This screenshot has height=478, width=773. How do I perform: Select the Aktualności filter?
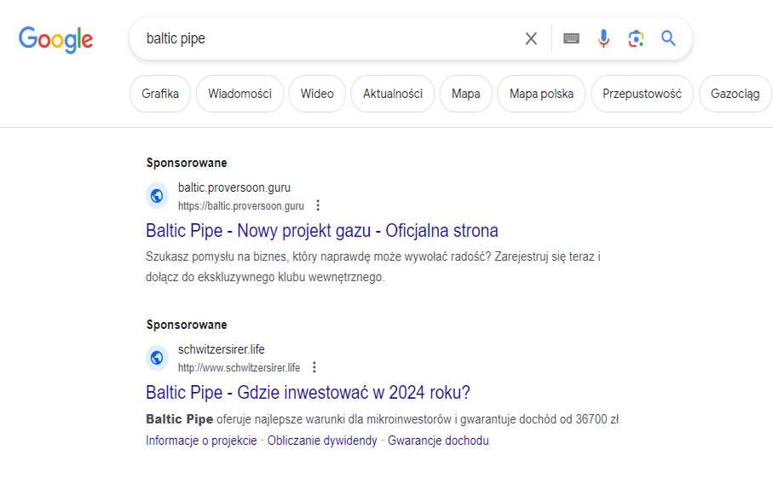[x=392, y=94]
